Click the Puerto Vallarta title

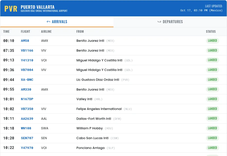(x=38, y=7)
